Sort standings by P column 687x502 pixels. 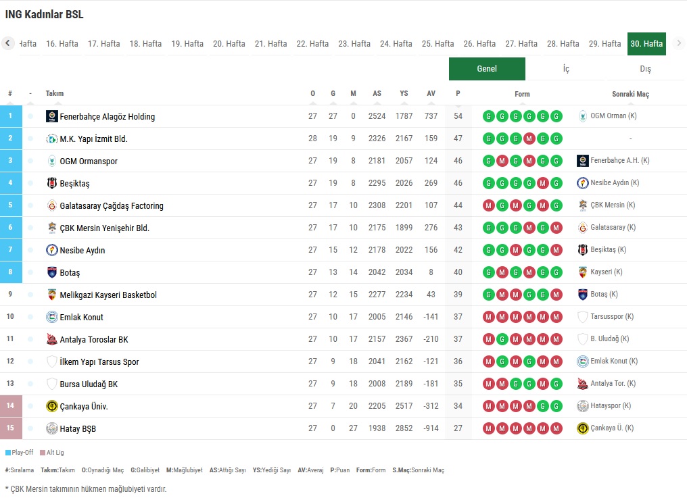point(458,94)
